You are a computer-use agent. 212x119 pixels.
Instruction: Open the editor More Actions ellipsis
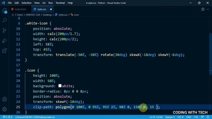tap(208, 9)
